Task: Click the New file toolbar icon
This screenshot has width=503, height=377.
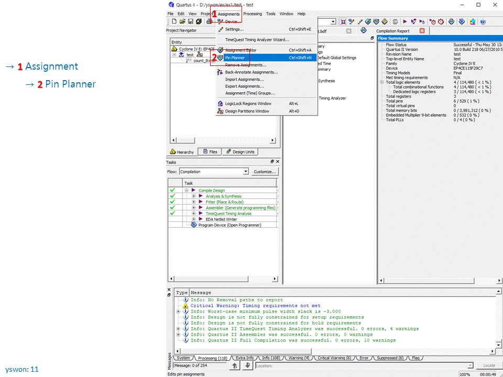Action: pyautogui.click(x=174, y=21)
